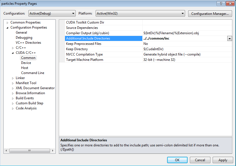The height and width of the screenshot is (166, 236).
Task: Expand the Linker node arrow
Action: tap(13, 78)
